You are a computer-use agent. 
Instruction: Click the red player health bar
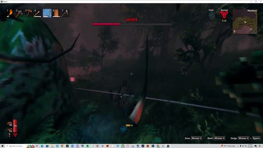tap(15, 126)
